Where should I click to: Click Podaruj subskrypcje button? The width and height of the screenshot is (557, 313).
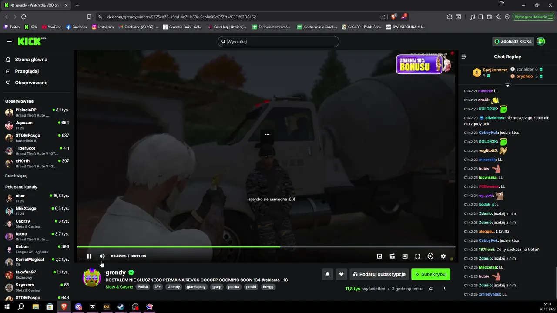pos(379,274)
